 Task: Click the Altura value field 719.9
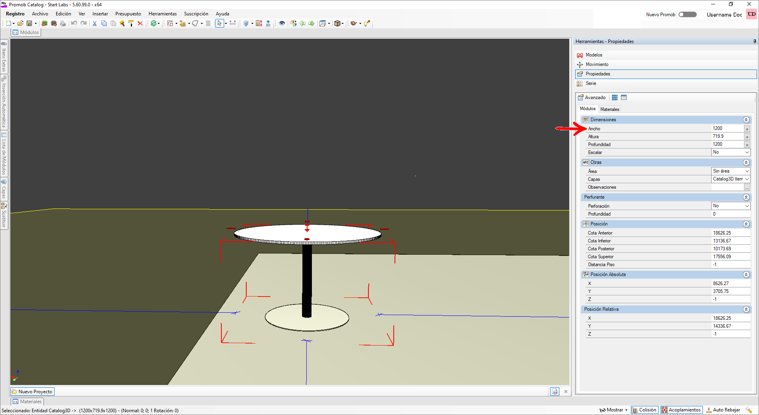727,137
